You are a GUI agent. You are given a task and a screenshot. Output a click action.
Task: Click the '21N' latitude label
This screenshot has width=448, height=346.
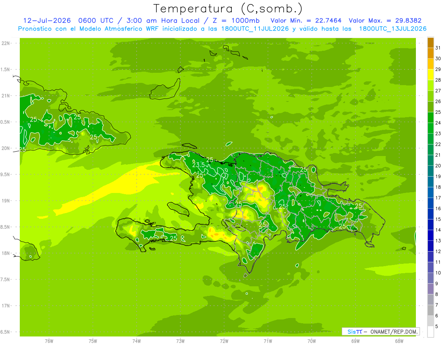tap(6, 96)
